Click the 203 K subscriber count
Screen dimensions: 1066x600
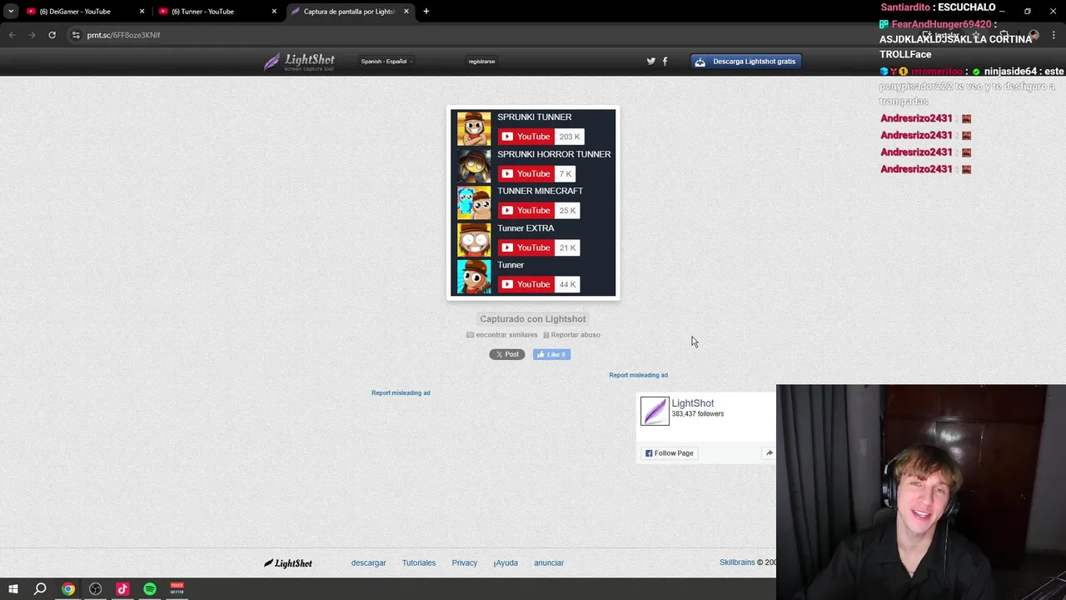point(570,137)
